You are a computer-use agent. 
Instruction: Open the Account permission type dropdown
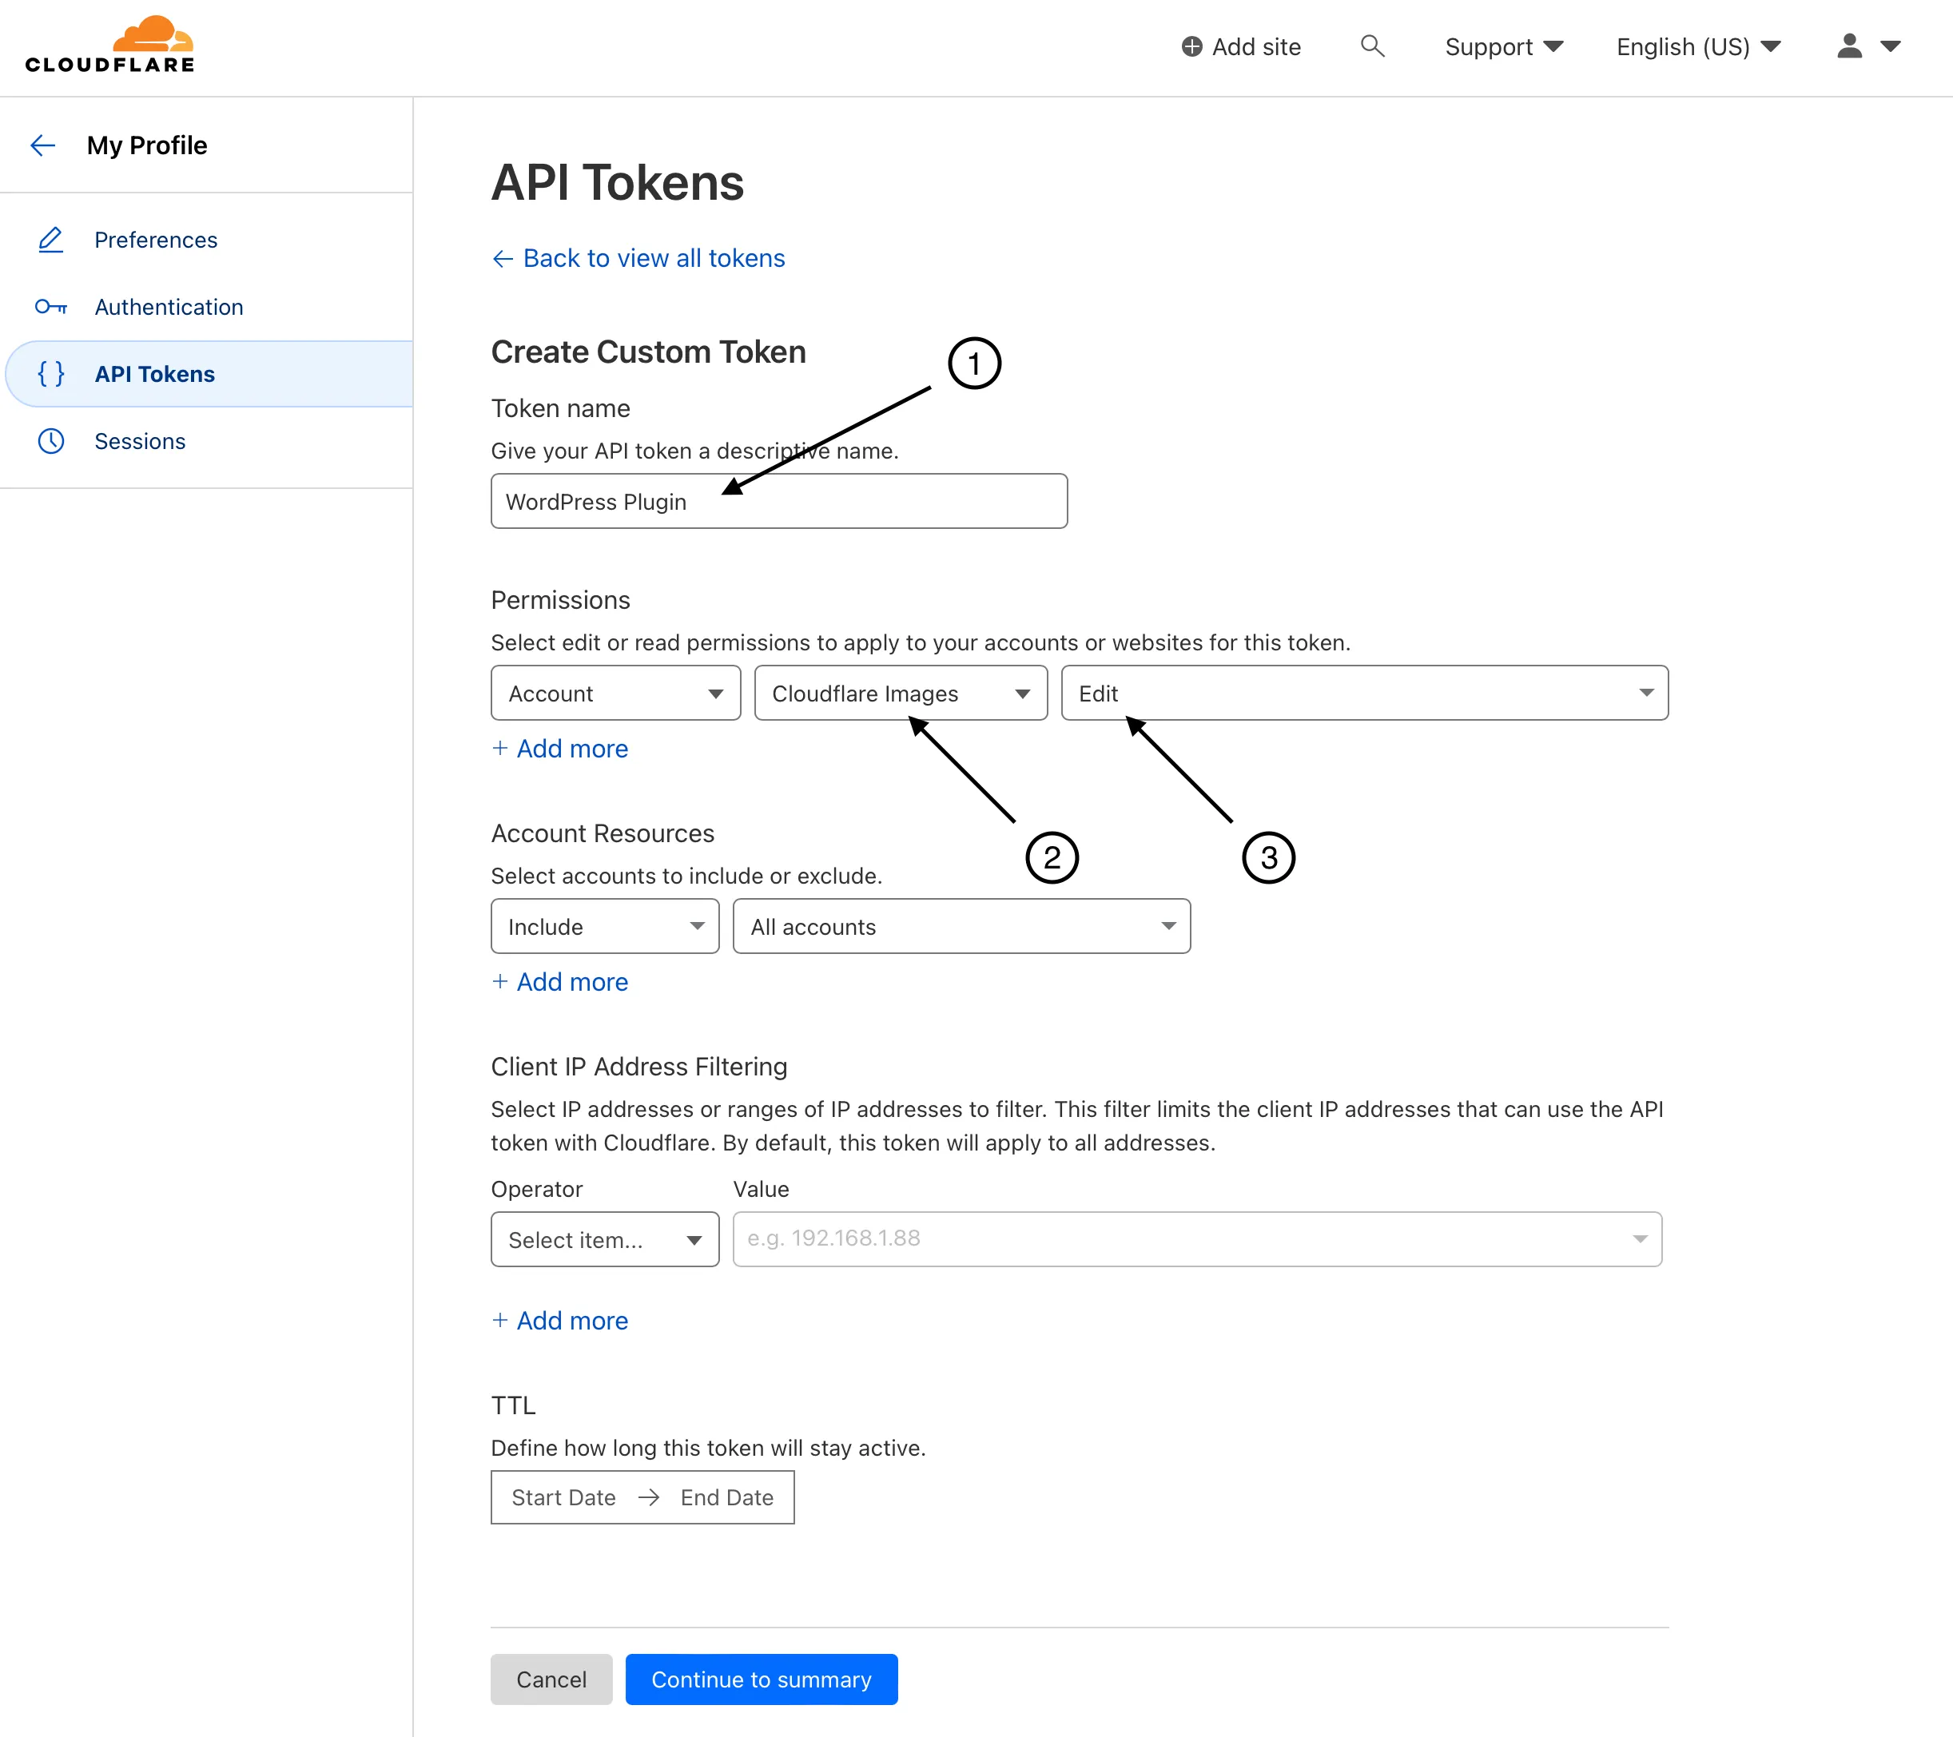(615, 693)
